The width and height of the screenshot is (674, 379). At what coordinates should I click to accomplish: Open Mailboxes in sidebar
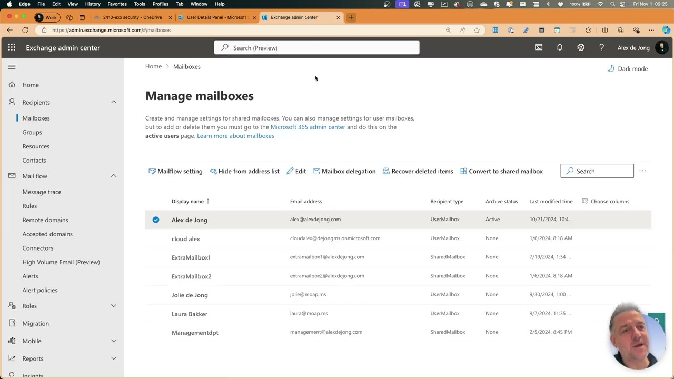pos(36,118)
